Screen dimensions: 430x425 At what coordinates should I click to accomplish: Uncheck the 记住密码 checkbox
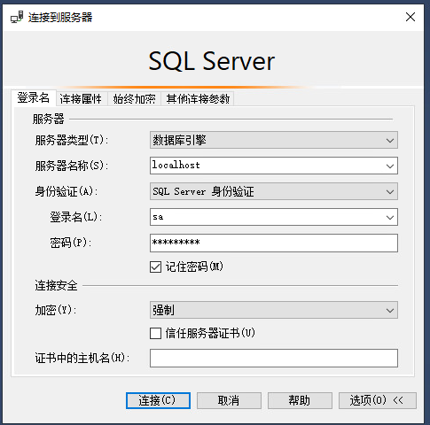click(155, 267)
